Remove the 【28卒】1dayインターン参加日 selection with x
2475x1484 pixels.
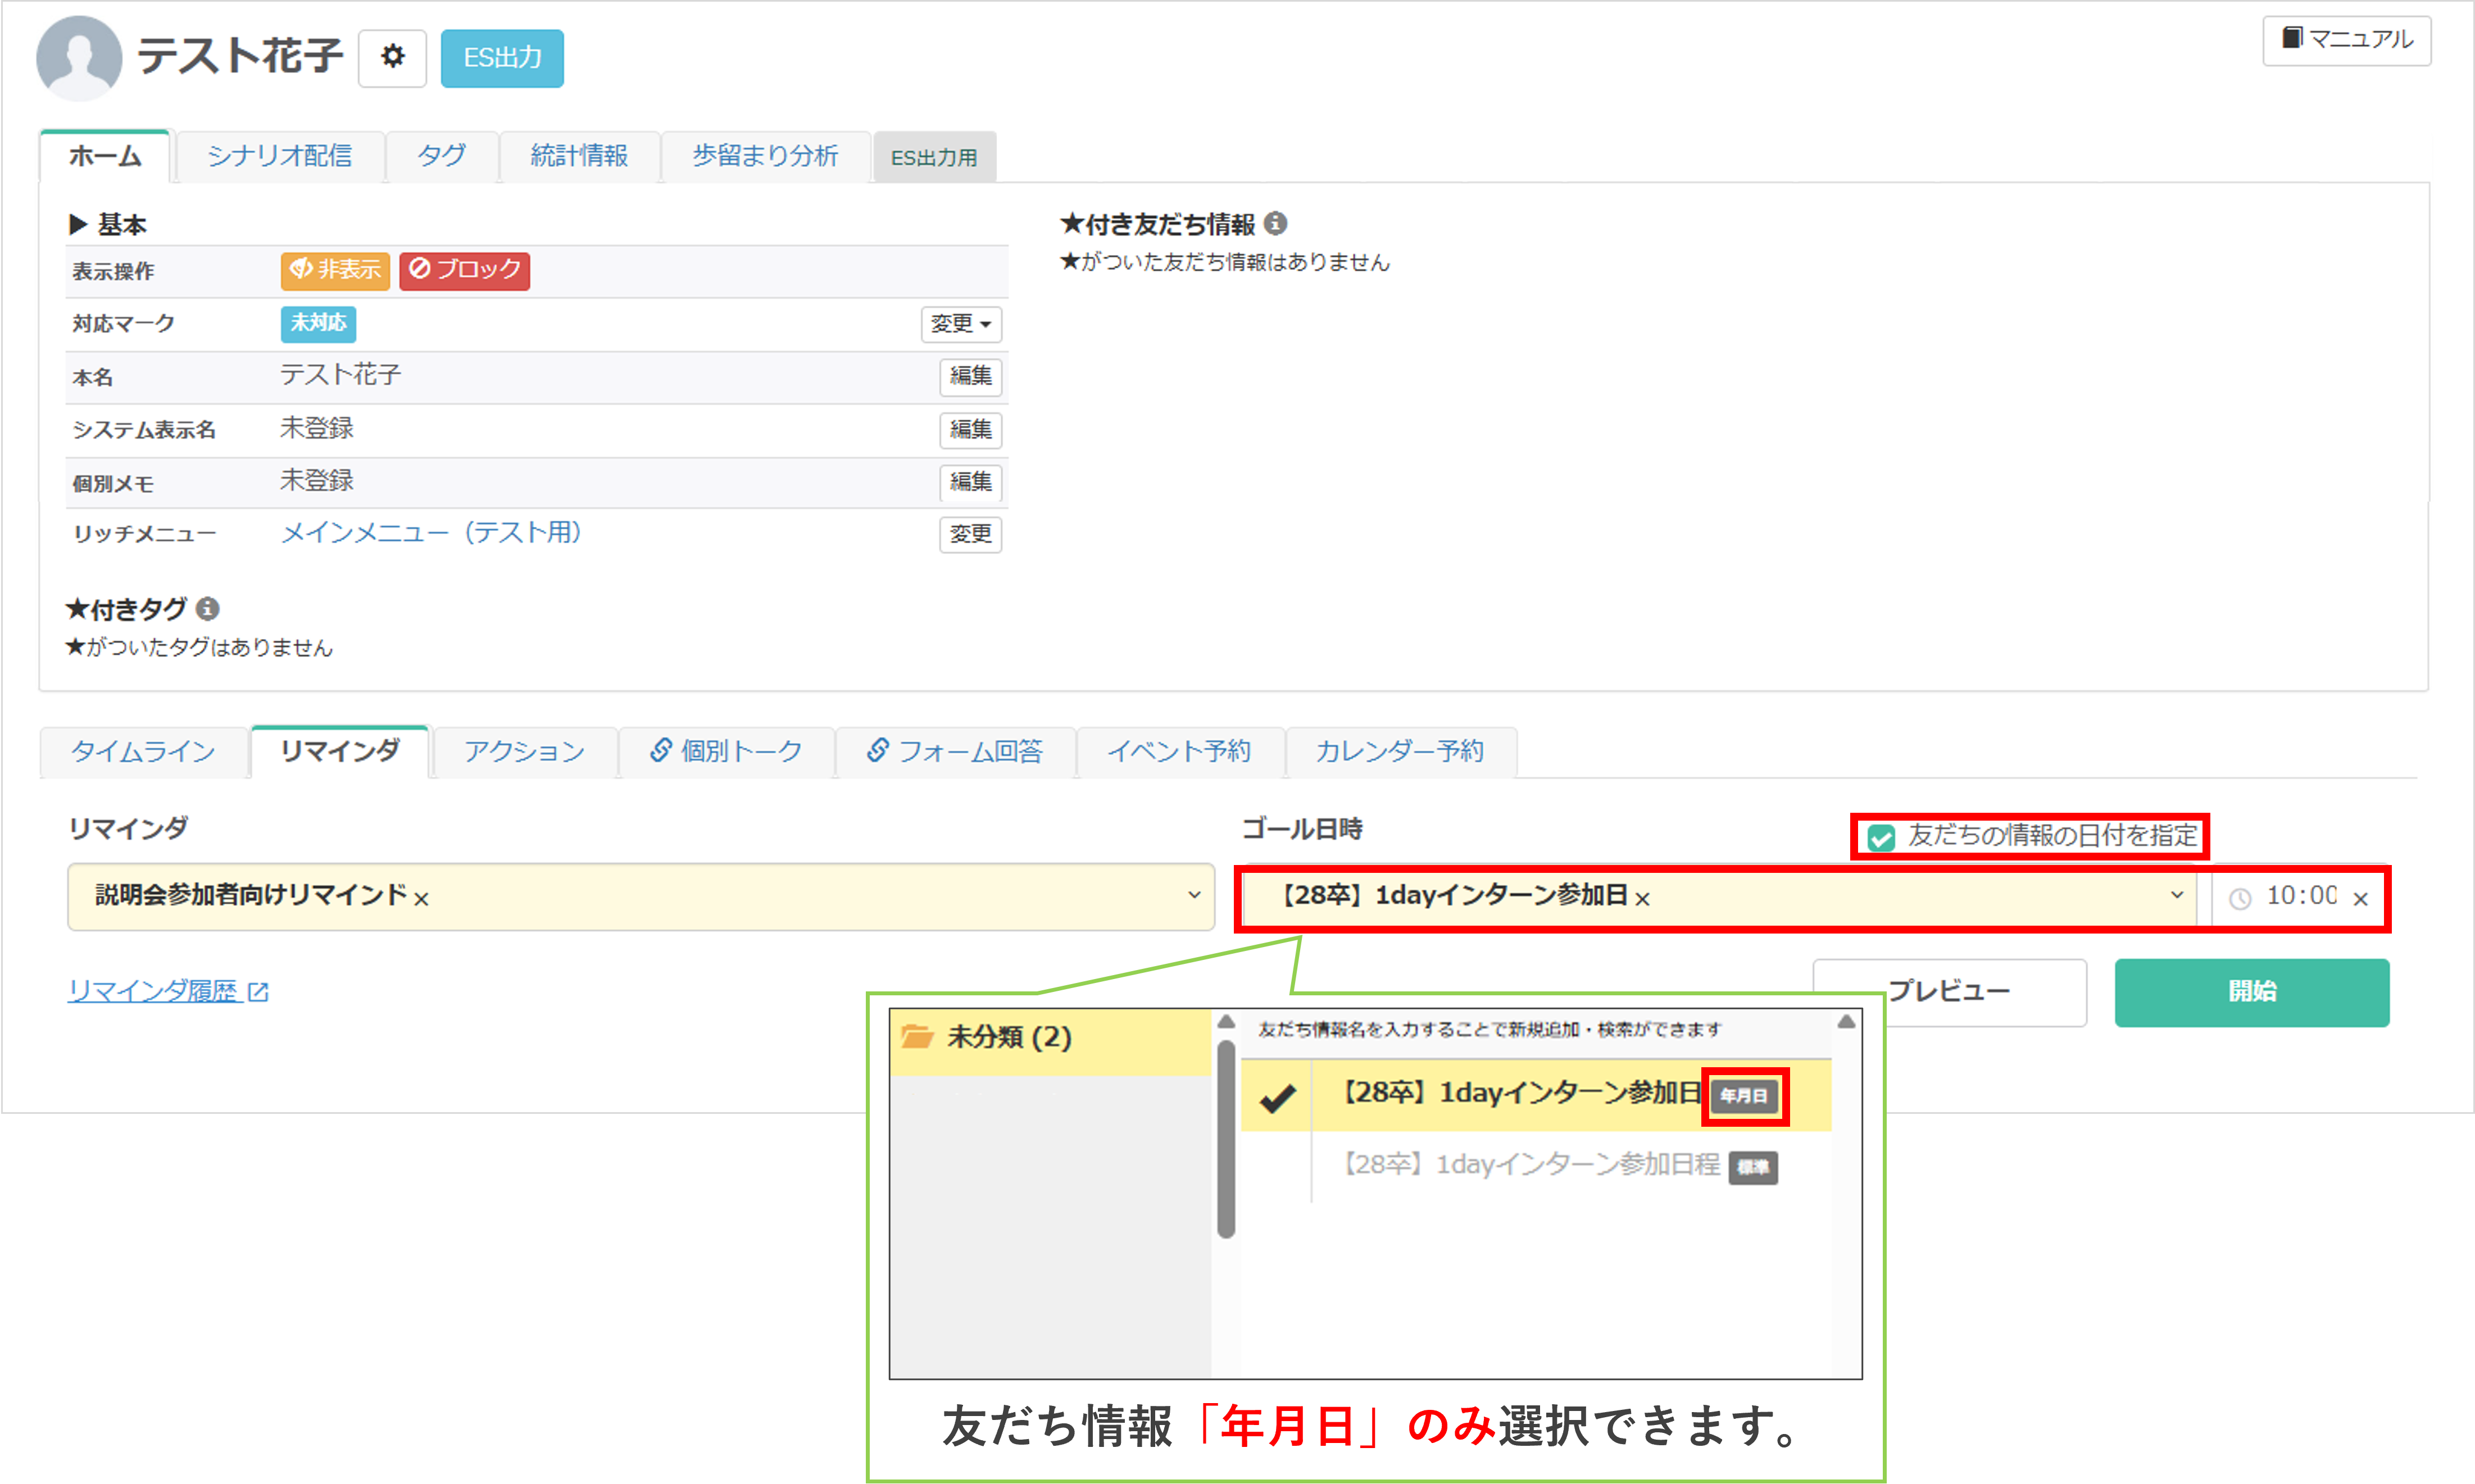(x=1642, y=898)
